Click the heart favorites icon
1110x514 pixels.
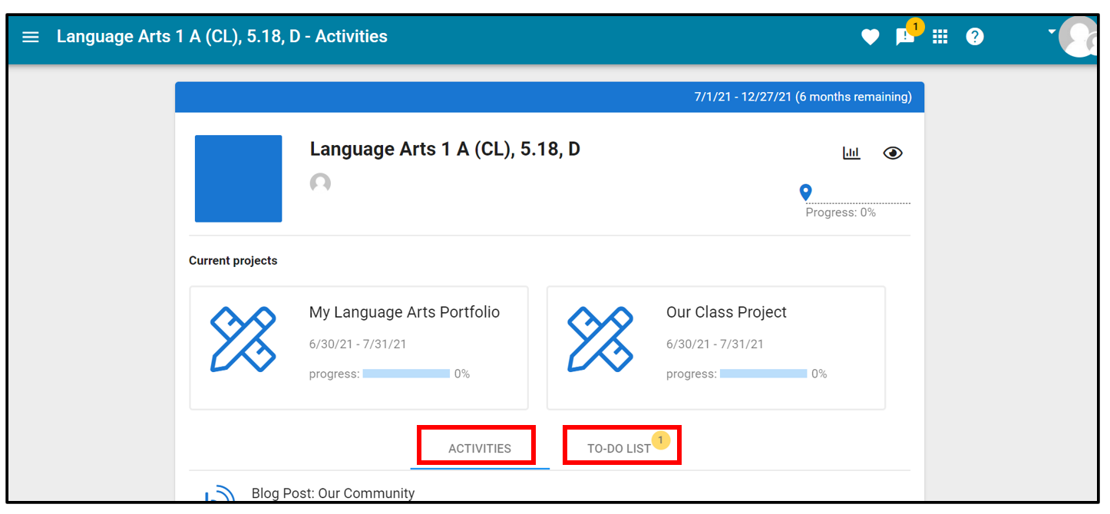pyautogui.click(x=870, y=37)
